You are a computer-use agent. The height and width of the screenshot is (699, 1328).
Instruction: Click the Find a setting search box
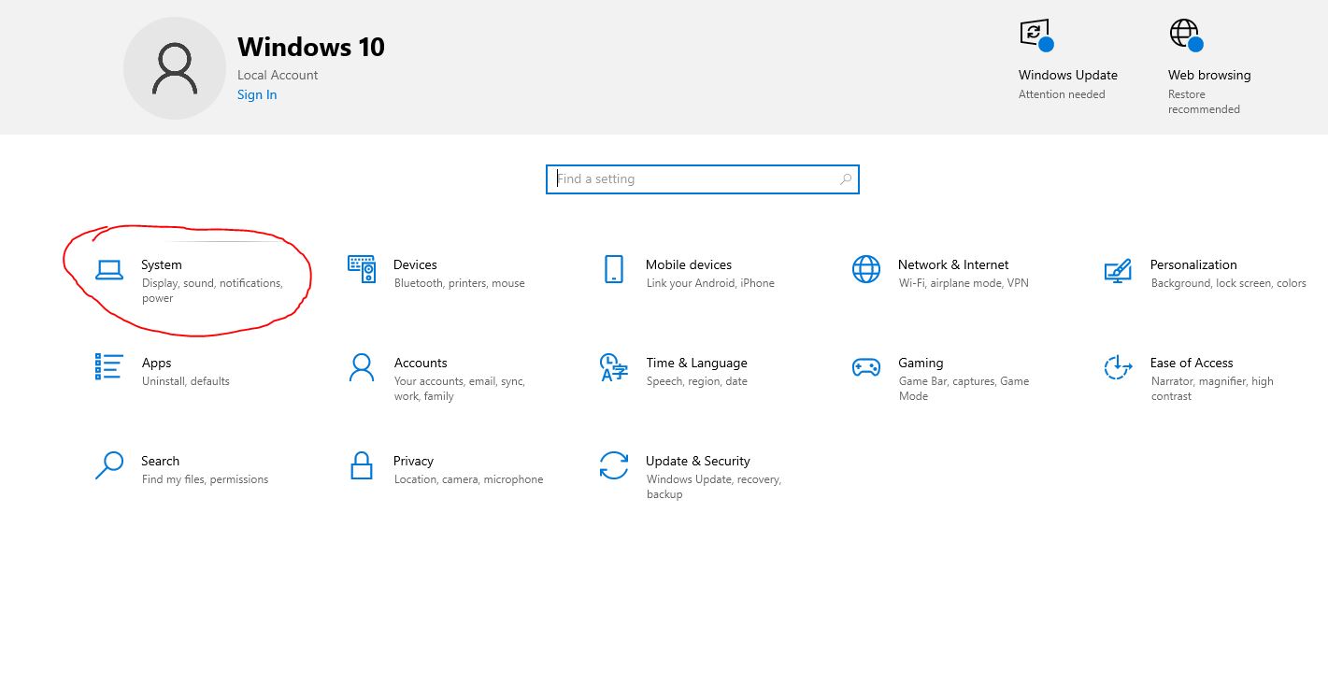(x=692, y=179)
